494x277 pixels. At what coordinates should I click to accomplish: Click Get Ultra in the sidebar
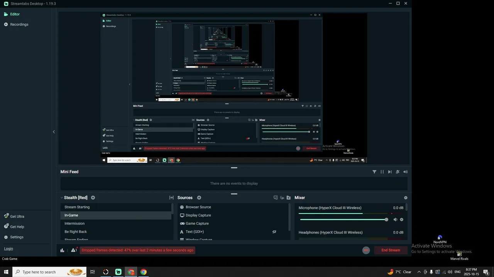click(14, 217)
